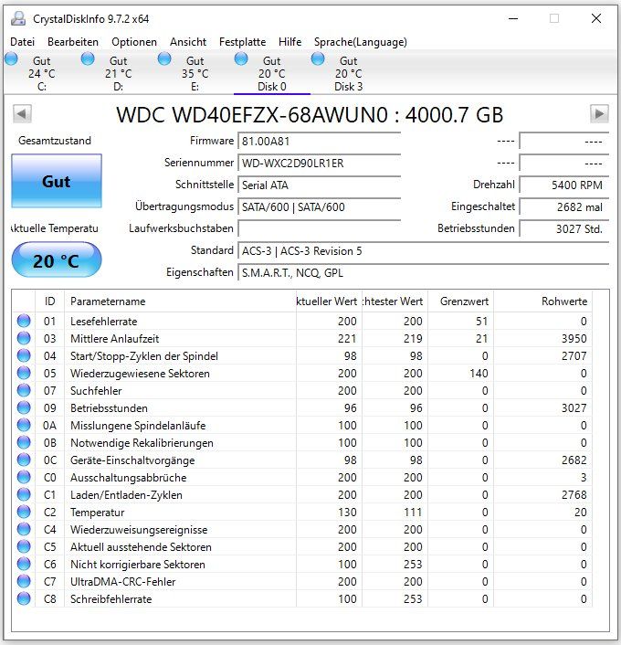The height and width of the screenshot is (645, 621).
Task: Click the Drehzahl value 5400 RPM
Action: tap(563, 185)
